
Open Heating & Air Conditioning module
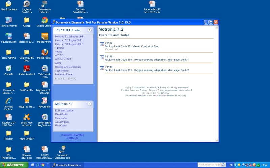click(68, 67)
